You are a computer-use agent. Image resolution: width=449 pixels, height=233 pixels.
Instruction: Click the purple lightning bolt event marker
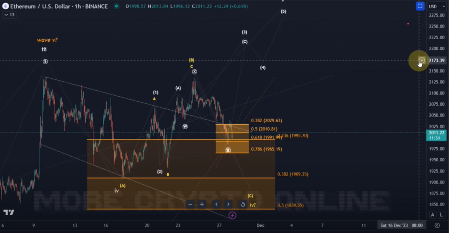pos(232,215)
